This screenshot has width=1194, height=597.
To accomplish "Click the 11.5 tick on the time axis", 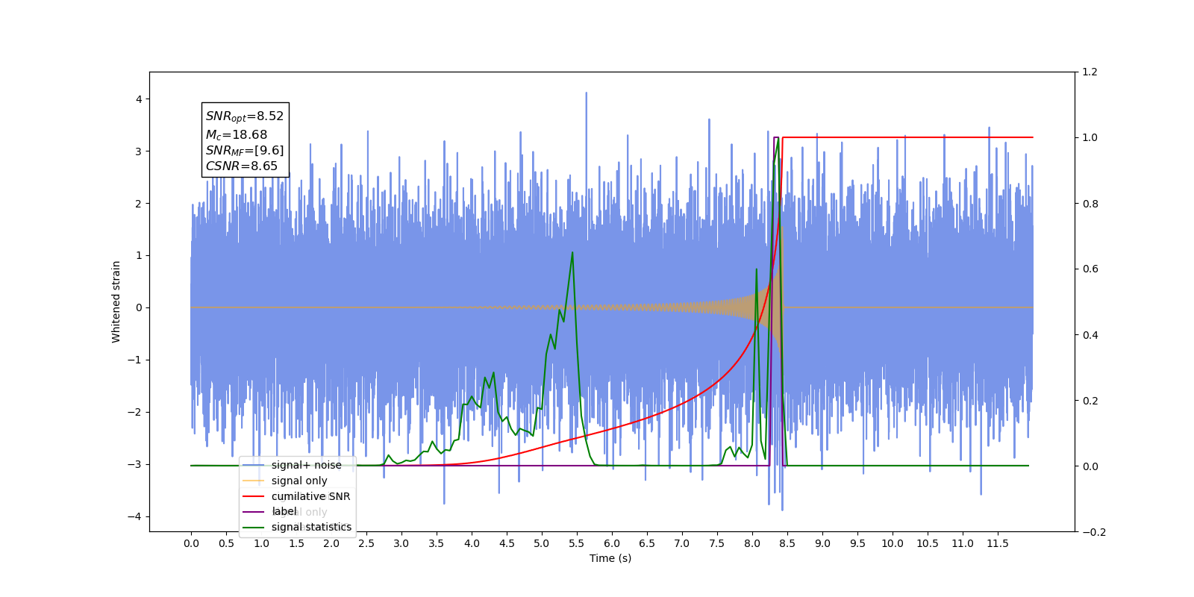I will click(x=998, y=543).
